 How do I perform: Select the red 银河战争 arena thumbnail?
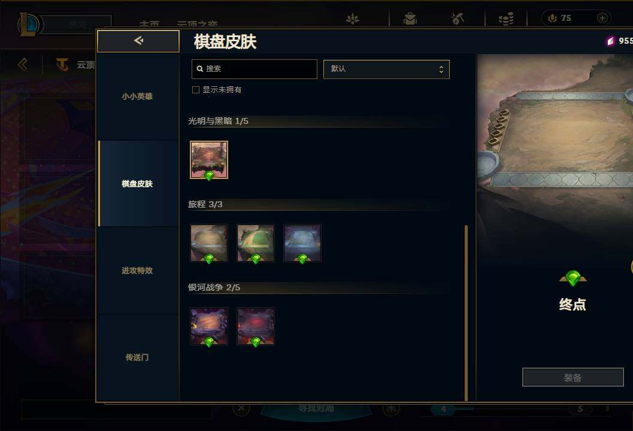click(x=256, y=326)
